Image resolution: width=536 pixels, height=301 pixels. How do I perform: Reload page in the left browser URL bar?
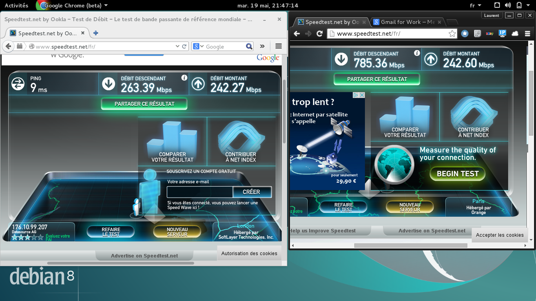tap(184, 46)
